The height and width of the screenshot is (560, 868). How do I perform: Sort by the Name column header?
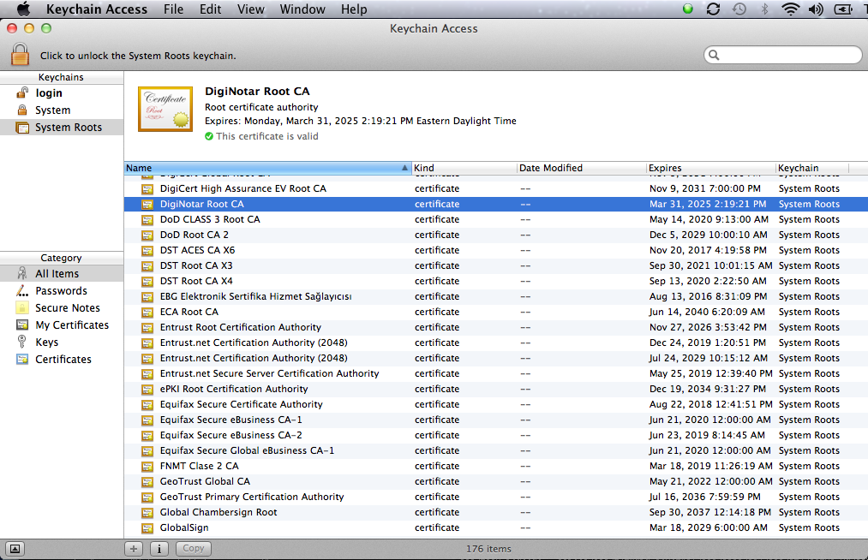[x=267, y=168]
